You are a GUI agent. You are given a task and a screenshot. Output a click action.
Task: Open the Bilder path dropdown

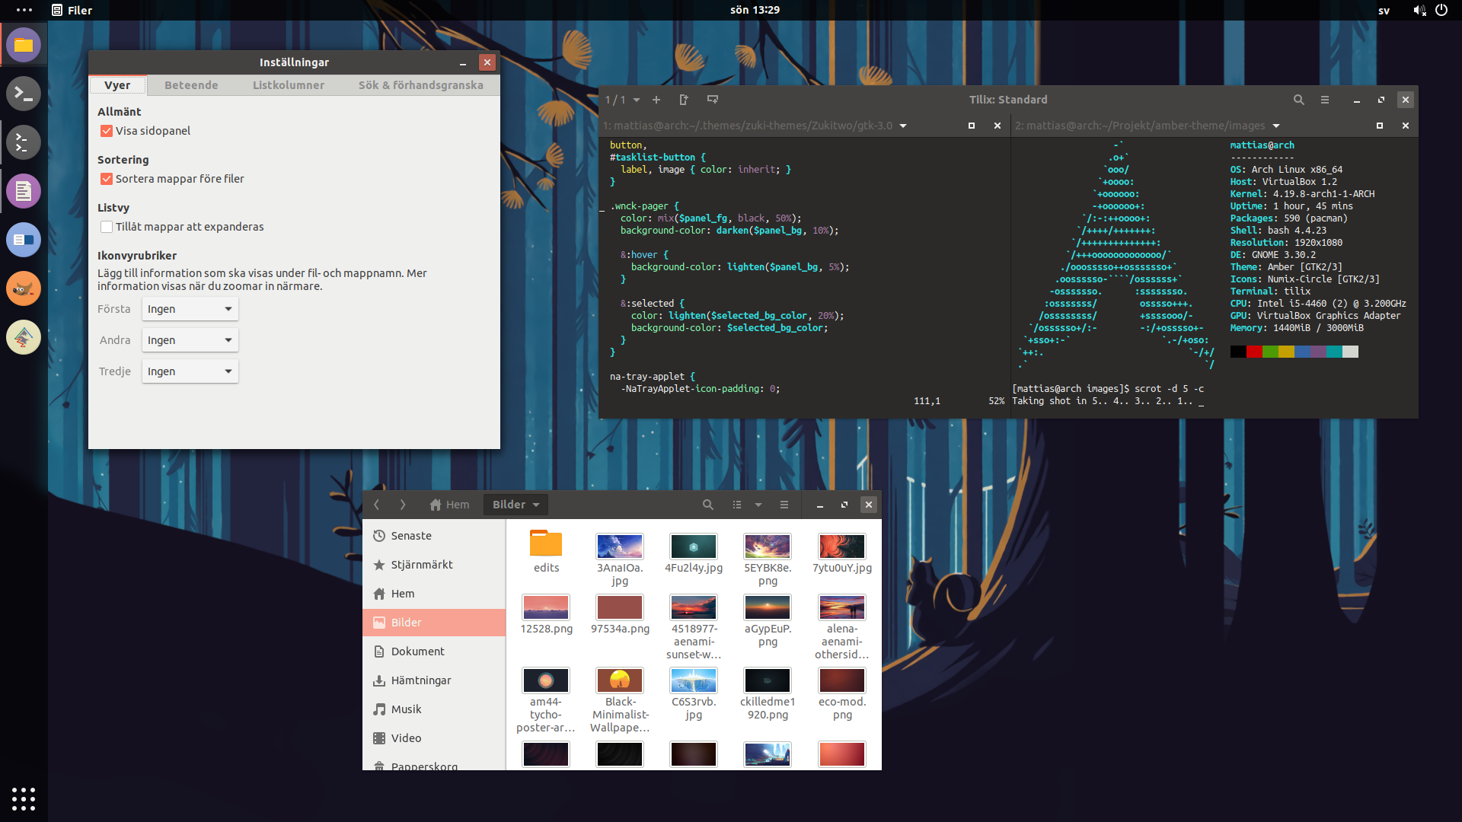516,505
